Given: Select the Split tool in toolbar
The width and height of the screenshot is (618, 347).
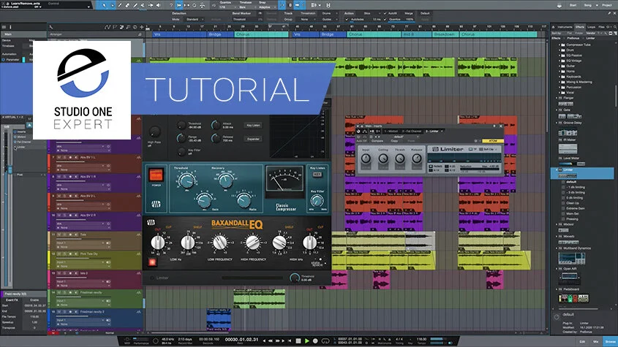Looking at the screenshot, I should [x=120, y=5].
